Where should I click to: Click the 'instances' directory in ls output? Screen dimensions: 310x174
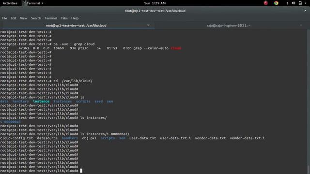62,101
